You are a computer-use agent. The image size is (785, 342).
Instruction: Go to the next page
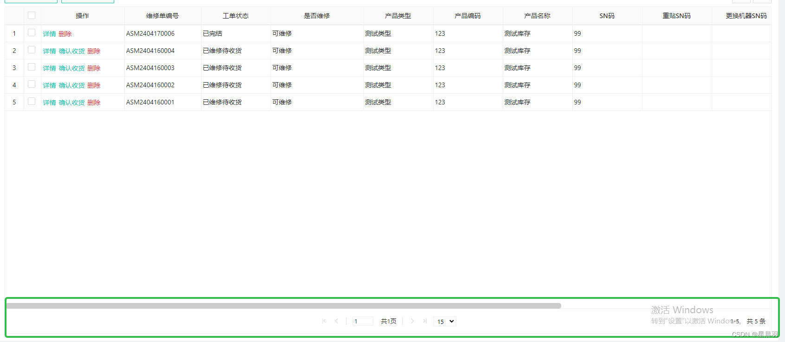click(x=412, y=321)
